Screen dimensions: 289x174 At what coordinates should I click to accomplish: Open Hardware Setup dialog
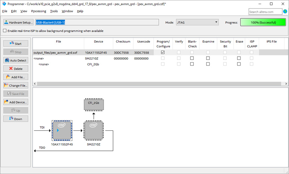click(x=18, y=22)
